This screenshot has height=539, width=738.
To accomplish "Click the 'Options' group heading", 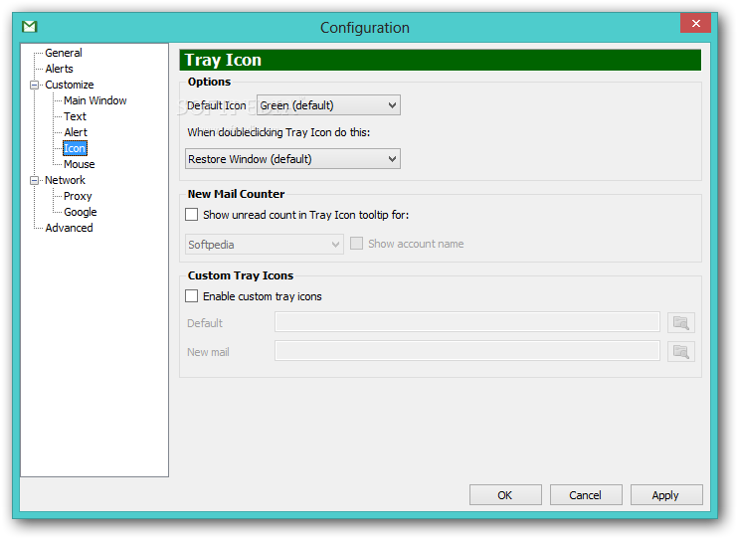I will click(209, 82).
